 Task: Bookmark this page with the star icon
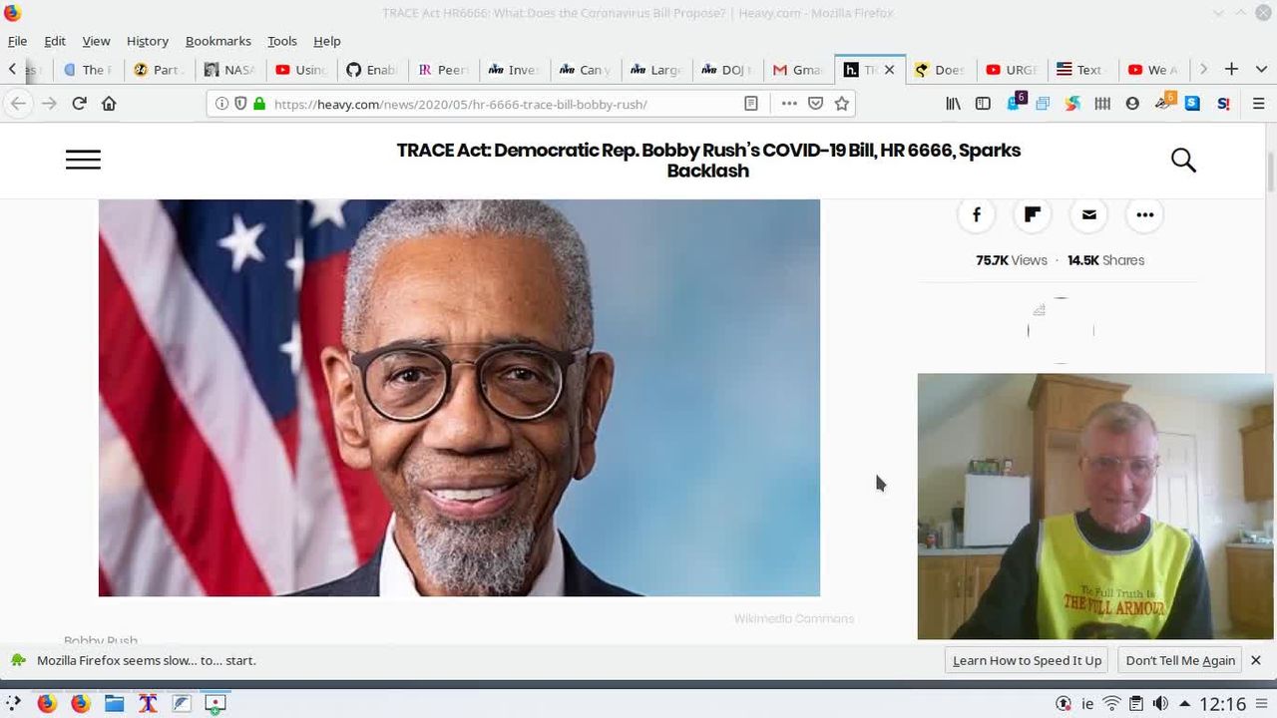coord(841,104)
